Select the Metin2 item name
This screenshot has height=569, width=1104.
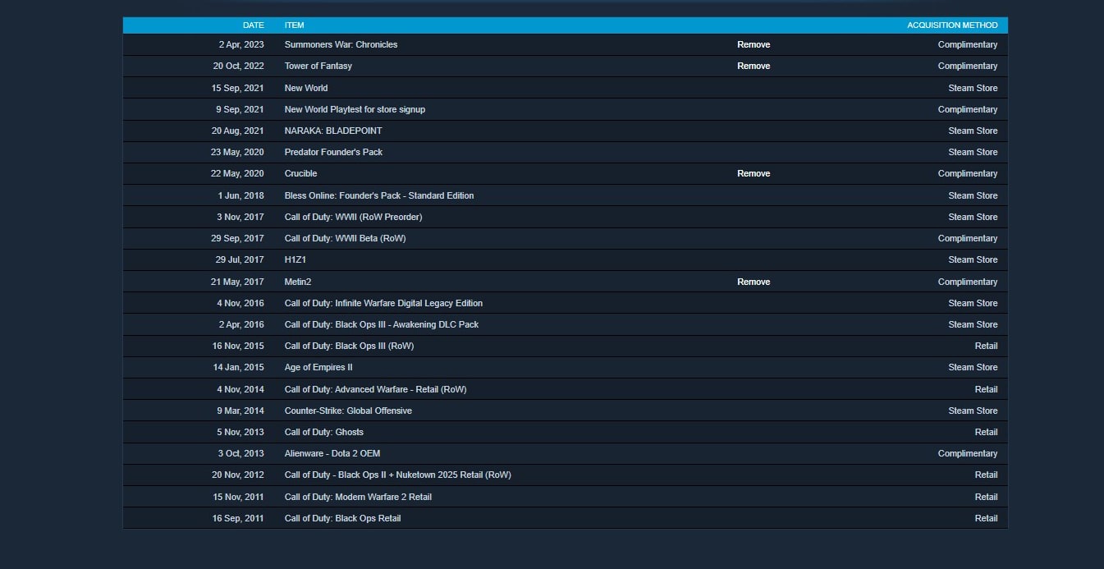click(298, 282)
